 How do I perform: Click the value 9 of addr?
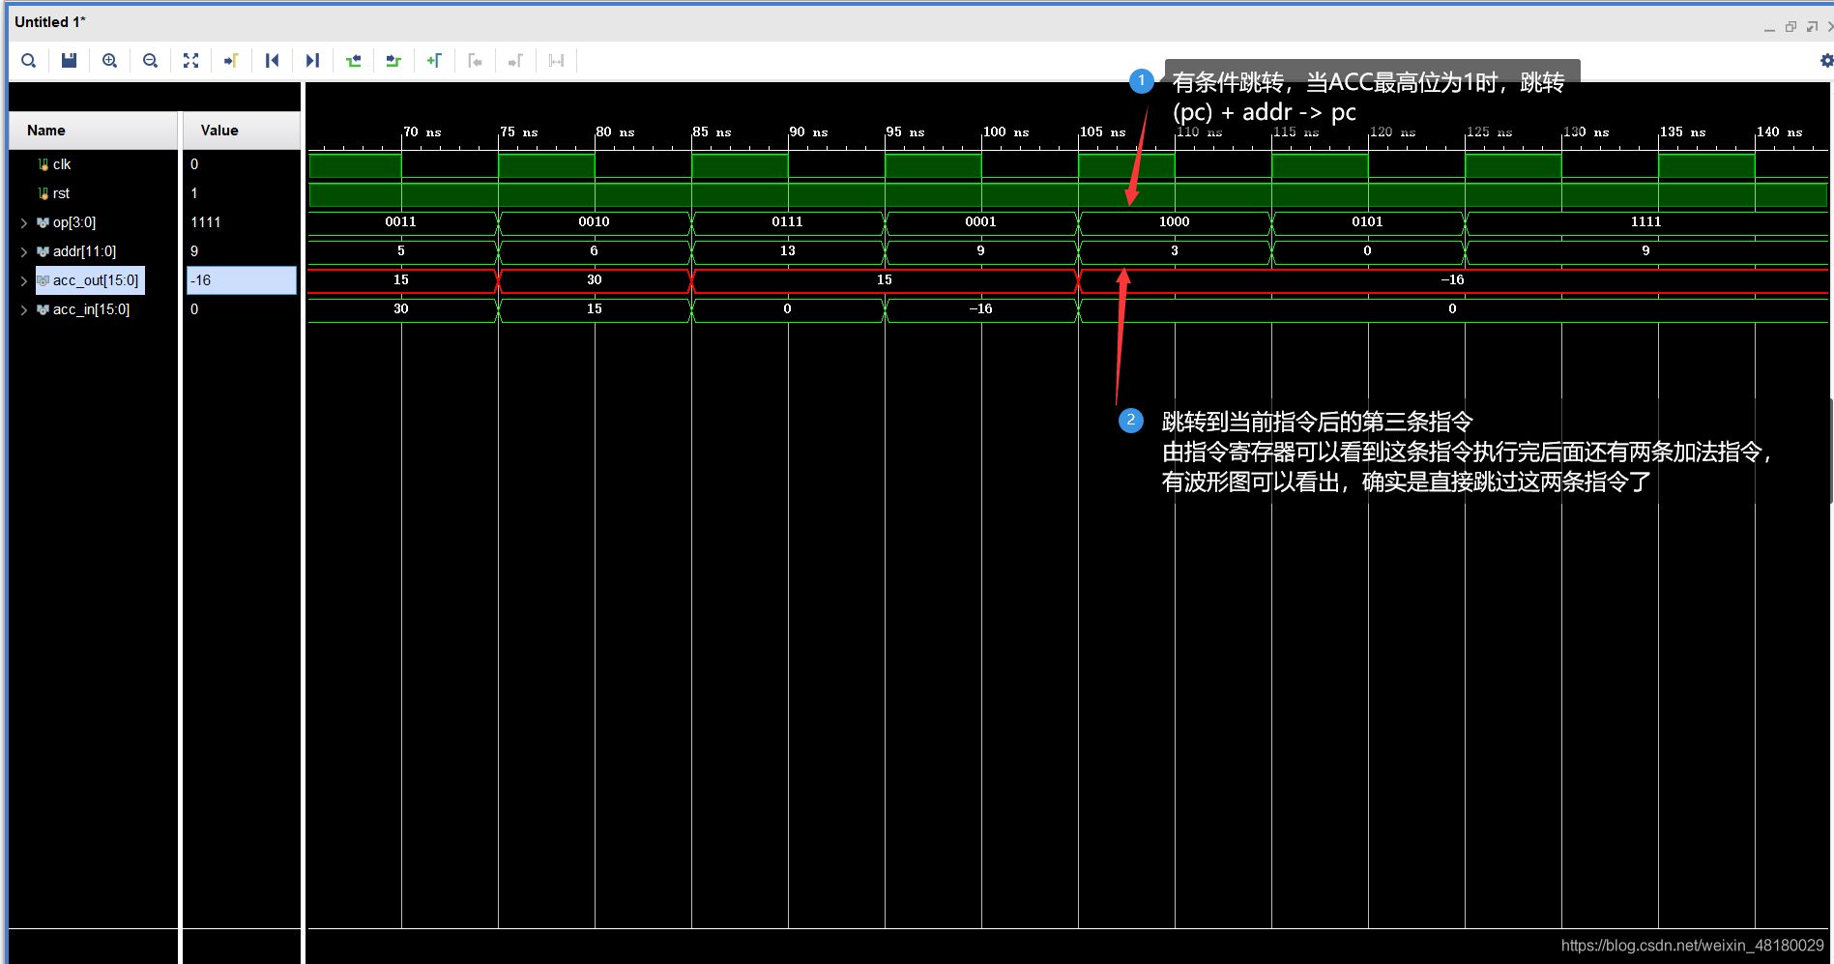[x=194, y=251]
